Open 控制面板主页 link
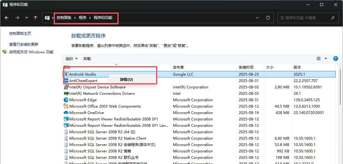 click(20, 34)
